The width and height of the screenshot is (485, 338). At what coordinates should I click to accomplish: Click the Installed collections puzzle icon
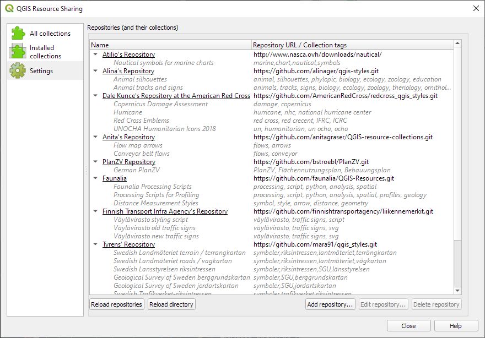point(18,52)
